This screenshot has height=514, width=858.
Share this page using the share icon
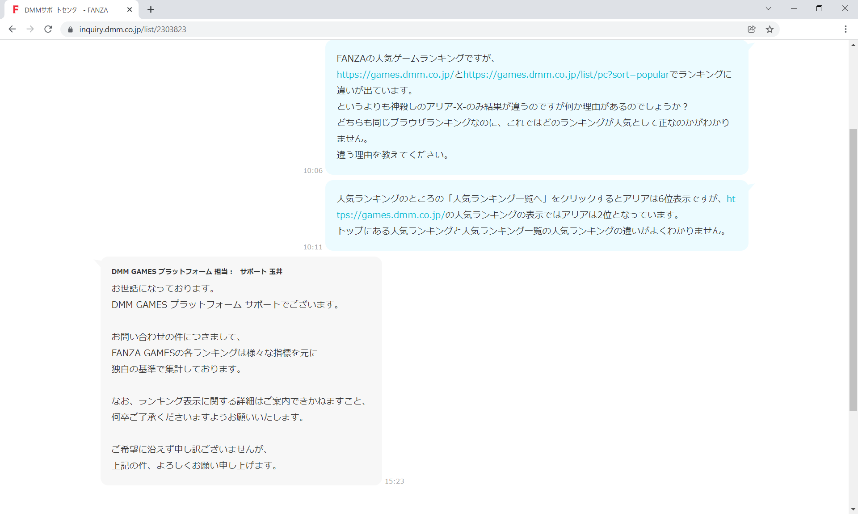point(752,29)
